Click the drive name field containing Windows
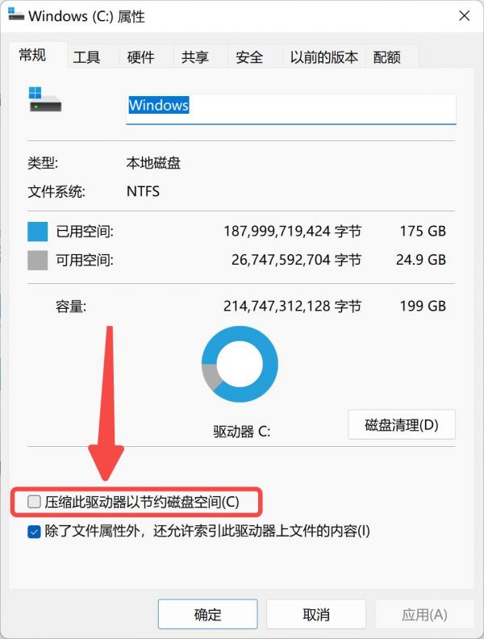This screenshot has height=639, width=484. pos(291,109)
